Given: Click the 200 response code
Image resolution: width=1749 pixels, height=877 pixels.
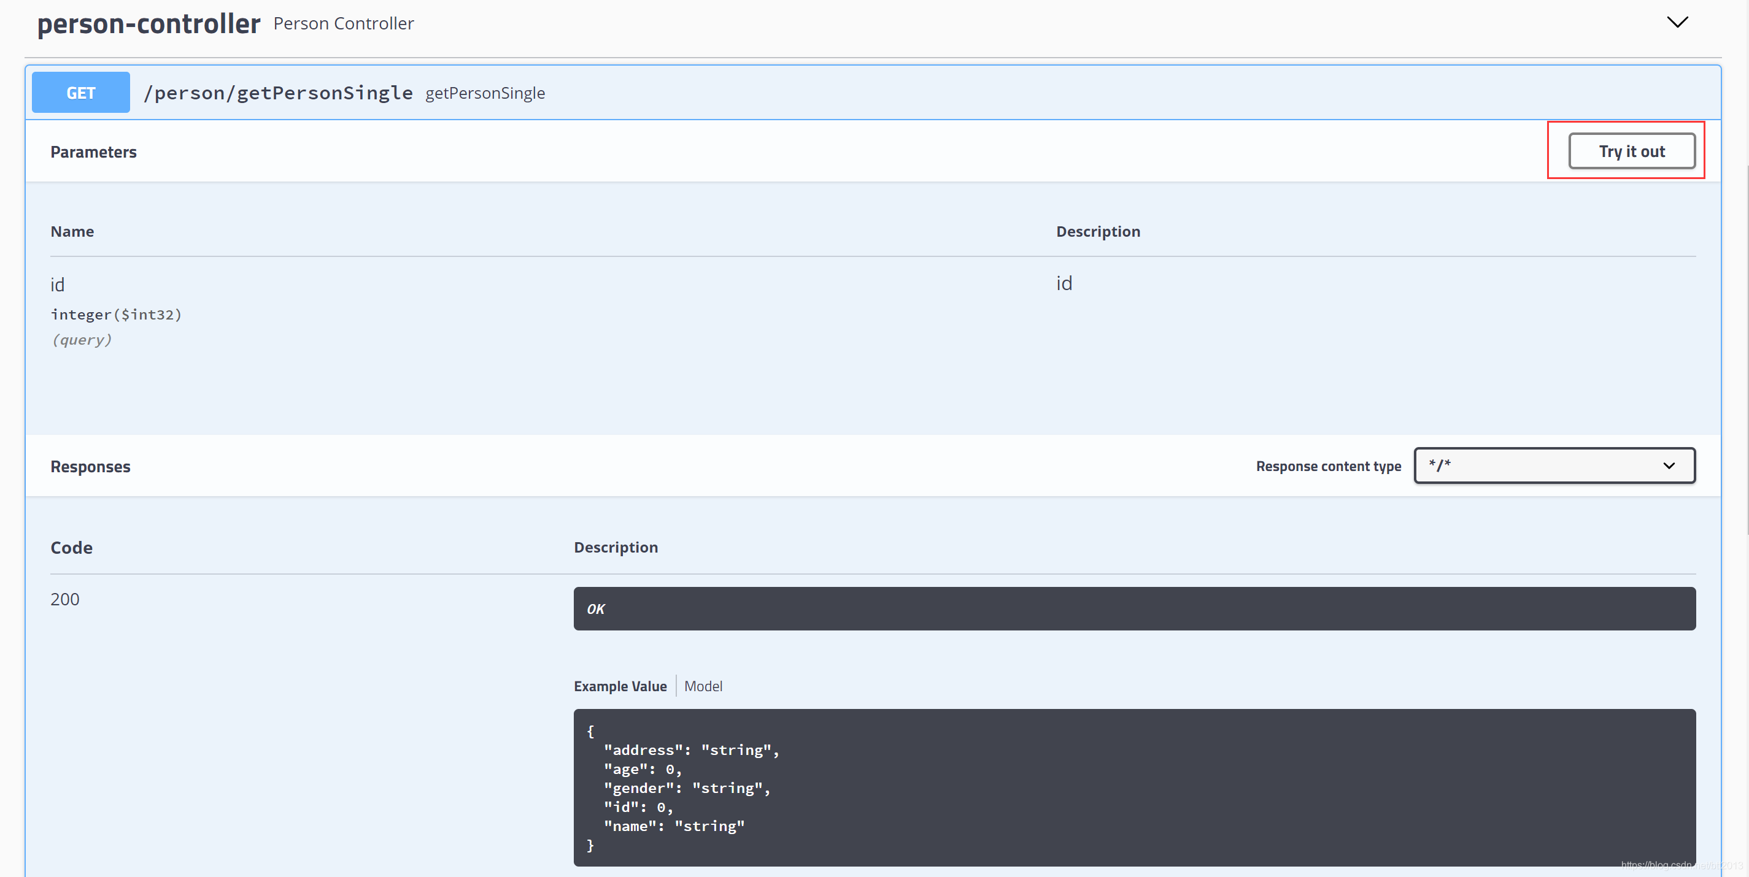Looking at the screenshot, I should [65, 599].
